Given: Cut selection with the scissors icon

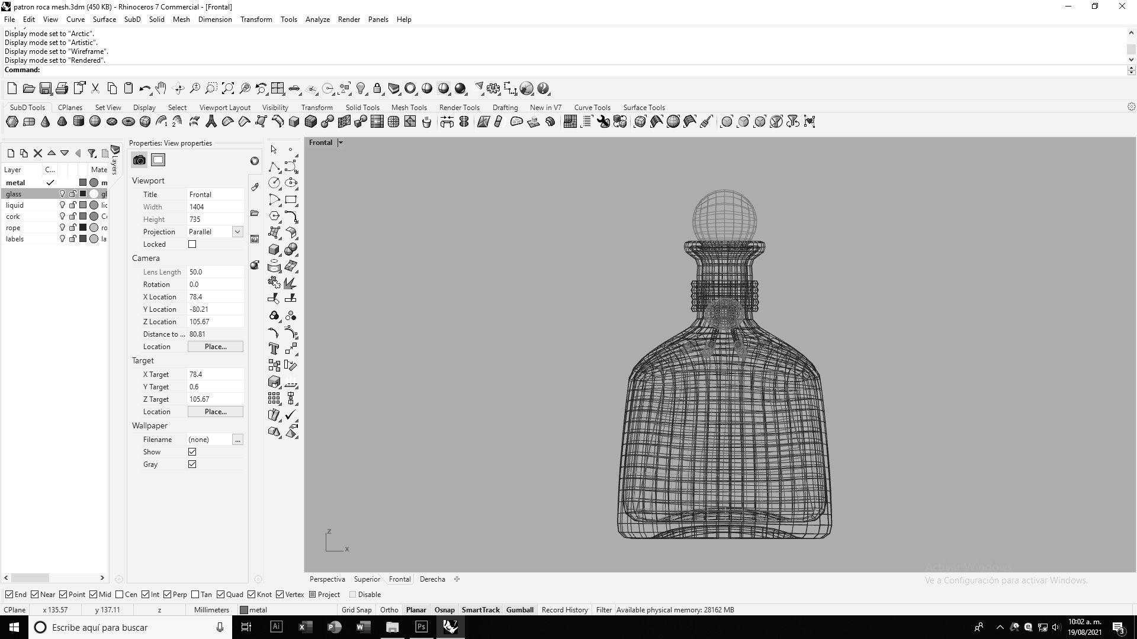Looking at the screenshot, I should [x=95, y=89].
